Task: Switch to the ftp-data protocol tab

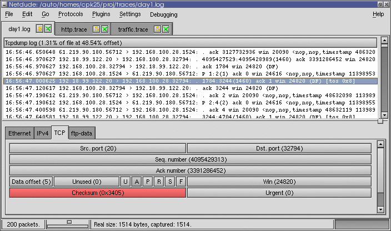Action: point(82,133)
